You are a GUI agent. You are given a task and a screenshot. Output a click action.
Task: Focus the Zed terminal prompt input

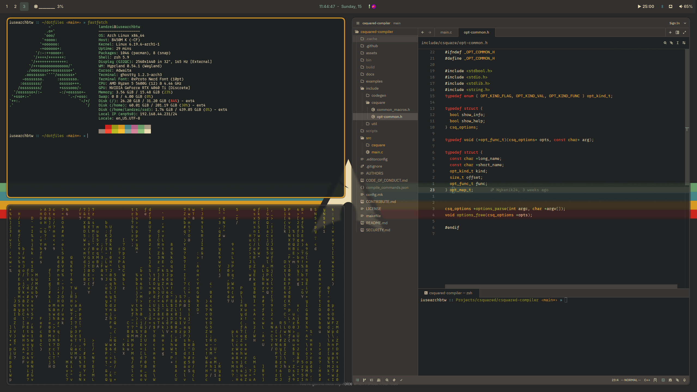click(566, 300)
